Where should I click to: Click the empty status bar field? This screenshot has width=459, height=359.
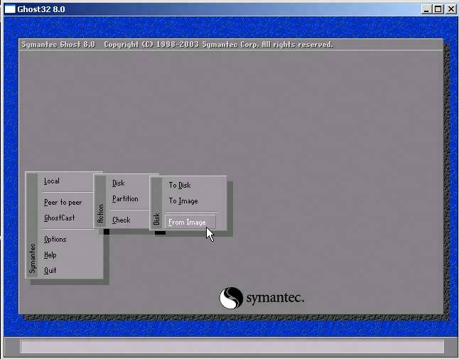point(232,347)
